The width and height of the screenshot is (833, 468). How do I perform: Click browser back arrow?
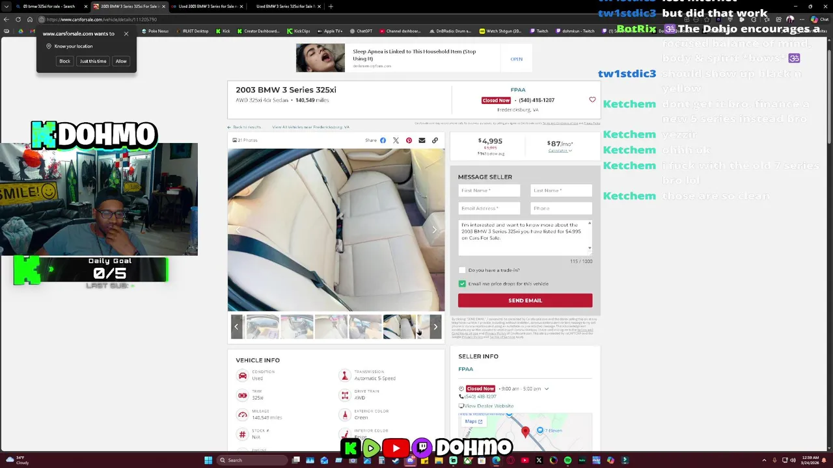(x=6, y=19)
